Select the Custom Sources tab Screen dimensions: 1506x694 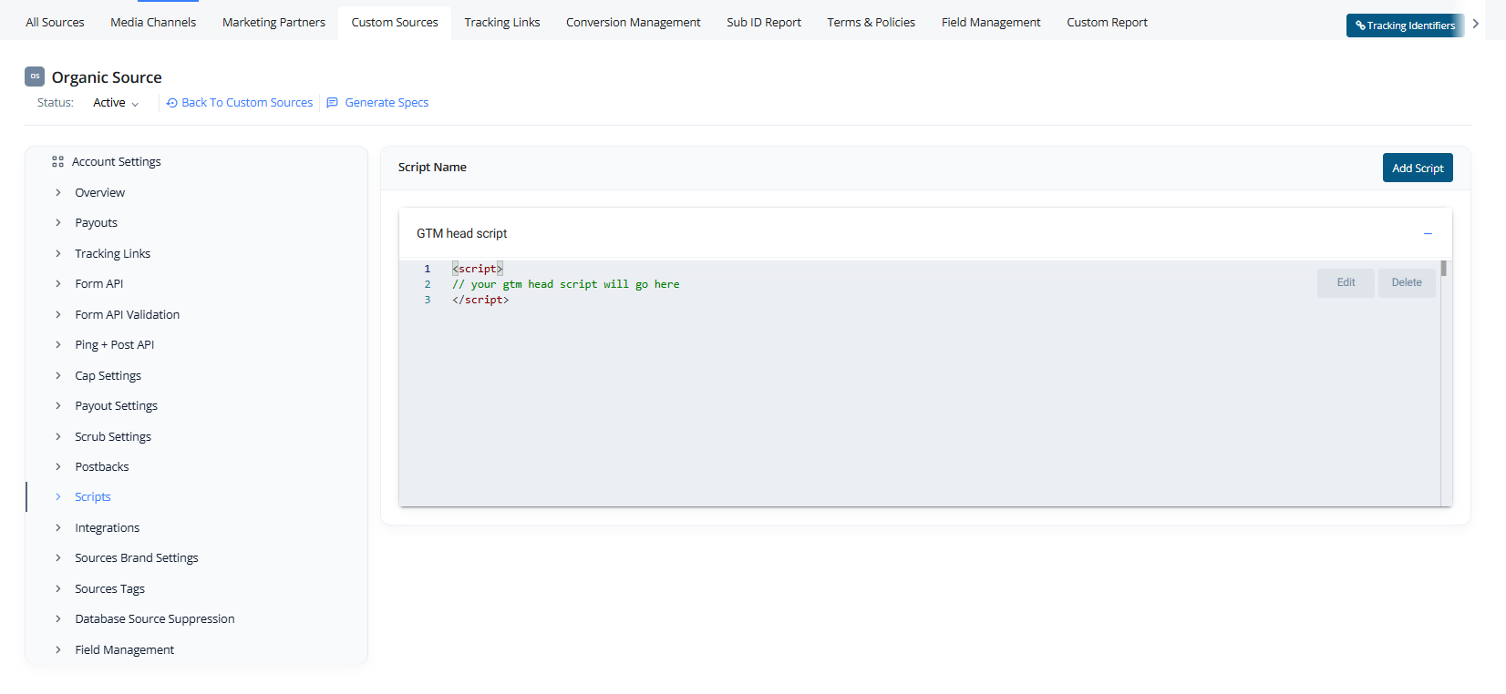pos(395,22)
